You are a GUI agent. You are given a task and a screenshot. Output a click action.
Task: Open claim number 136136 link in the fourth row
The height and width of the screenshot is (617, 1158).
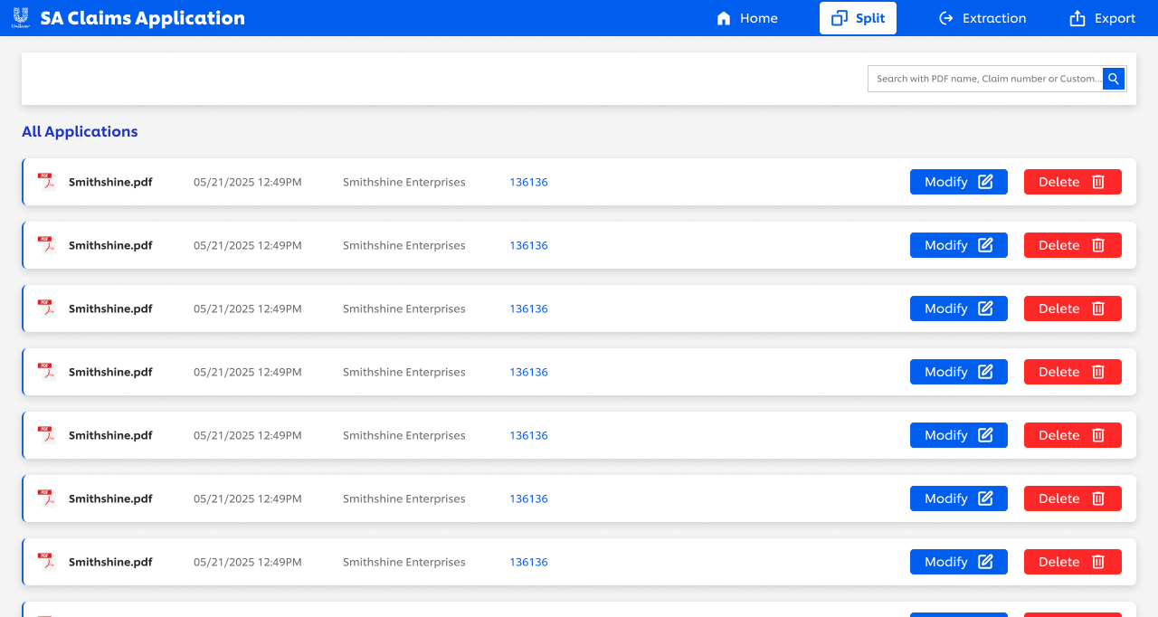coord(528,372)
